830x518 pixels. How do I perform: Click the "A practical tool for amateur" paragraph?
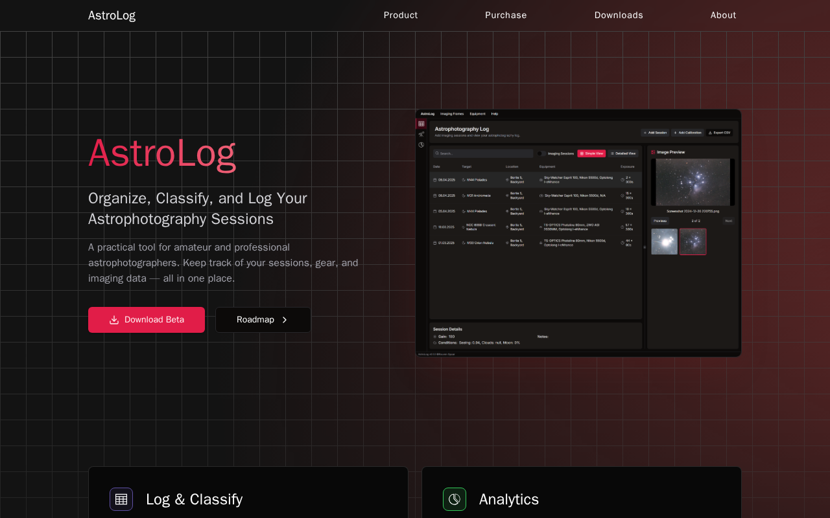(x=223, y=263)
